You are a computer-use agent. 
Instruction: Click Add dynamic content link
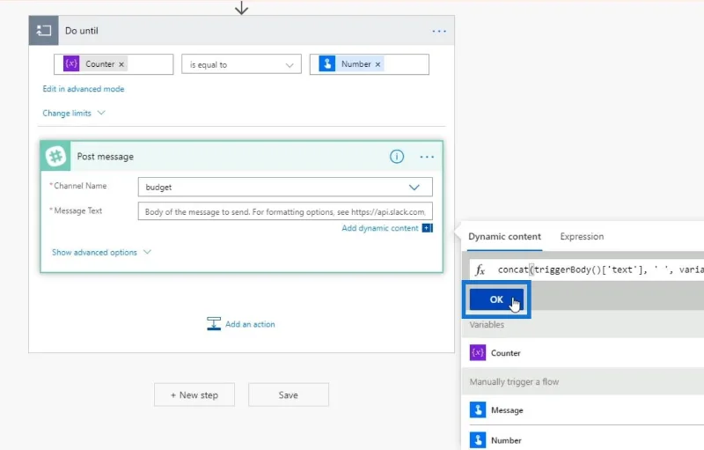[380, 228]
